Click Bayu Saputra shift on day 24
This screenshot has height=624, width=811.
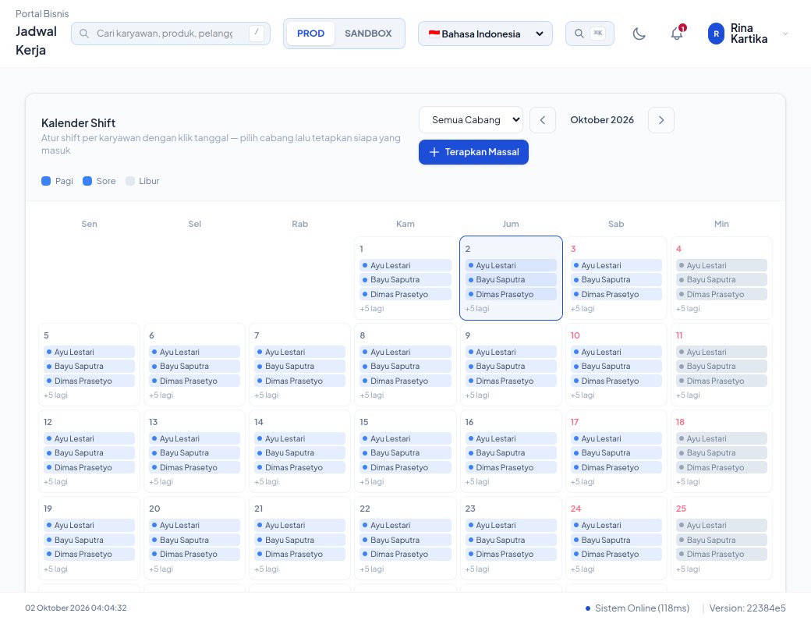pyautogui.click(x=616, y=540)
